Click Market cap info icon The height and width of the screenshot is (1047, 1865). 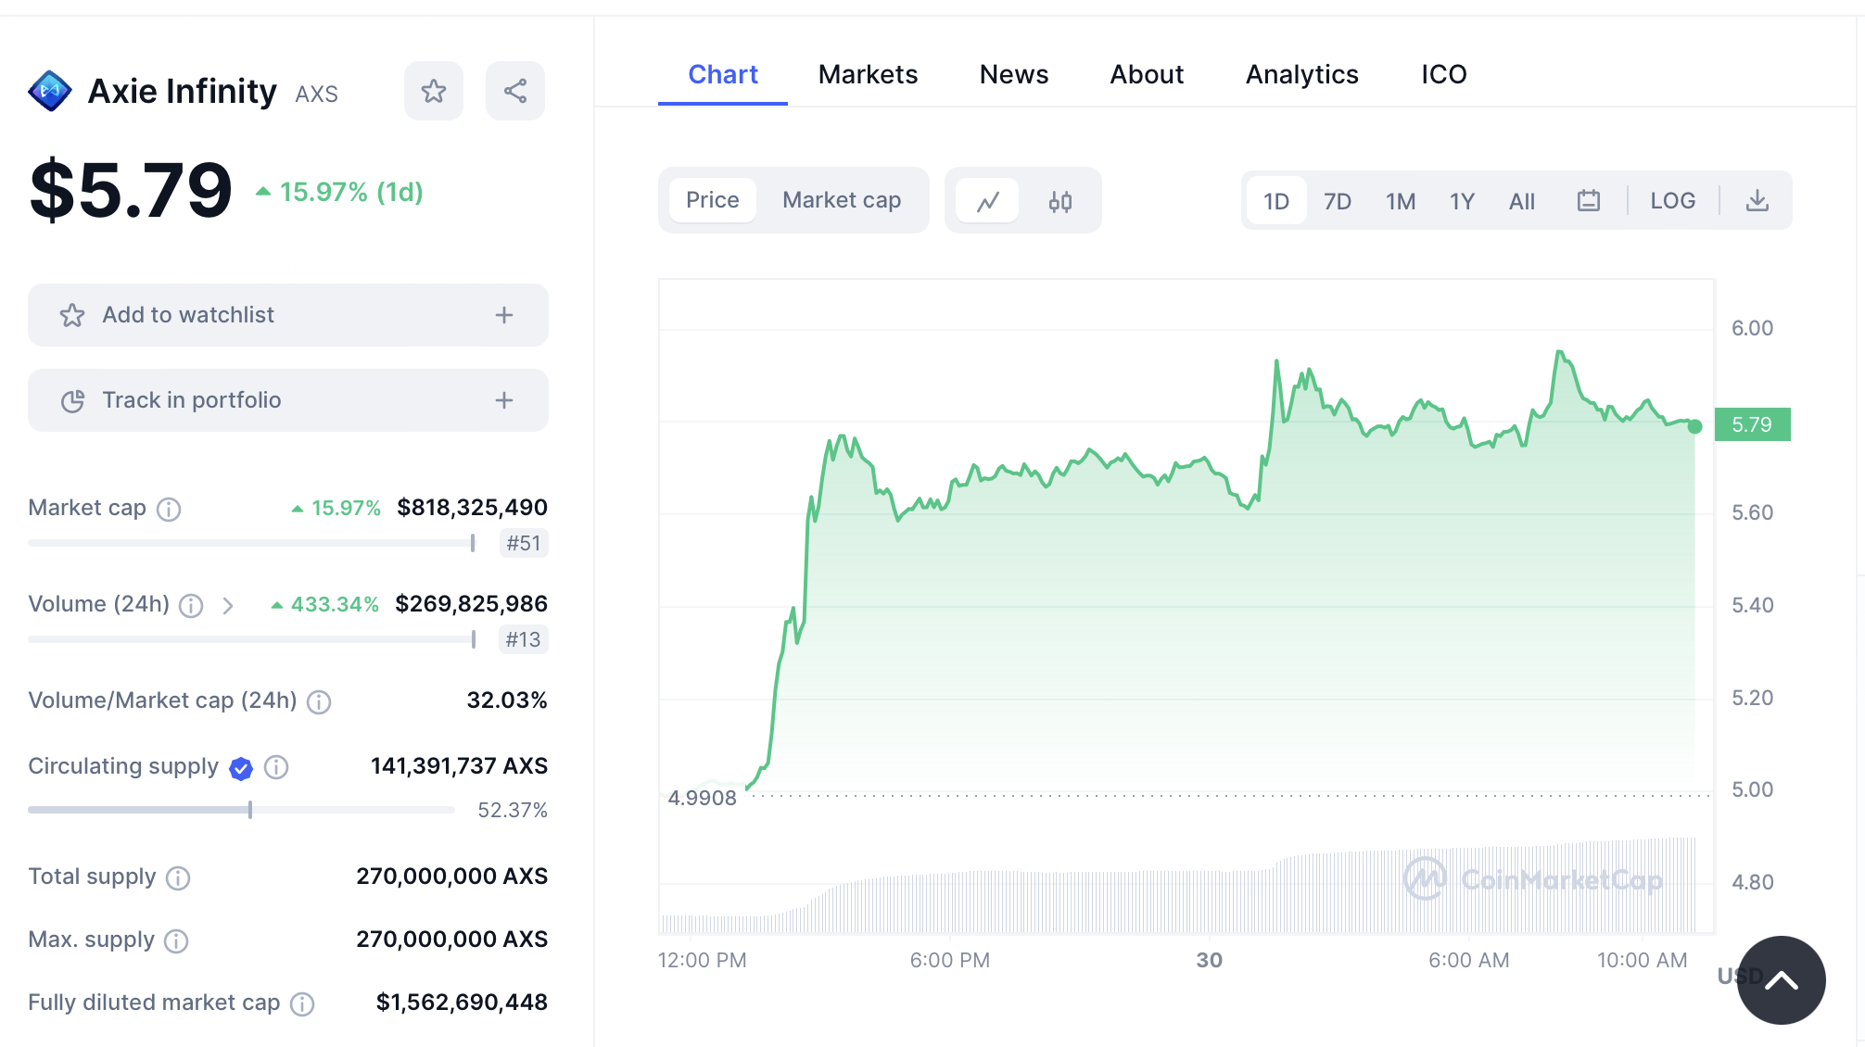click(x=169, y=509)
